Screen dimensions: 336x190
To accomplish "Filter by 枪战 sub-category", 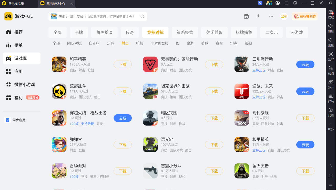I will pos(140,43).
